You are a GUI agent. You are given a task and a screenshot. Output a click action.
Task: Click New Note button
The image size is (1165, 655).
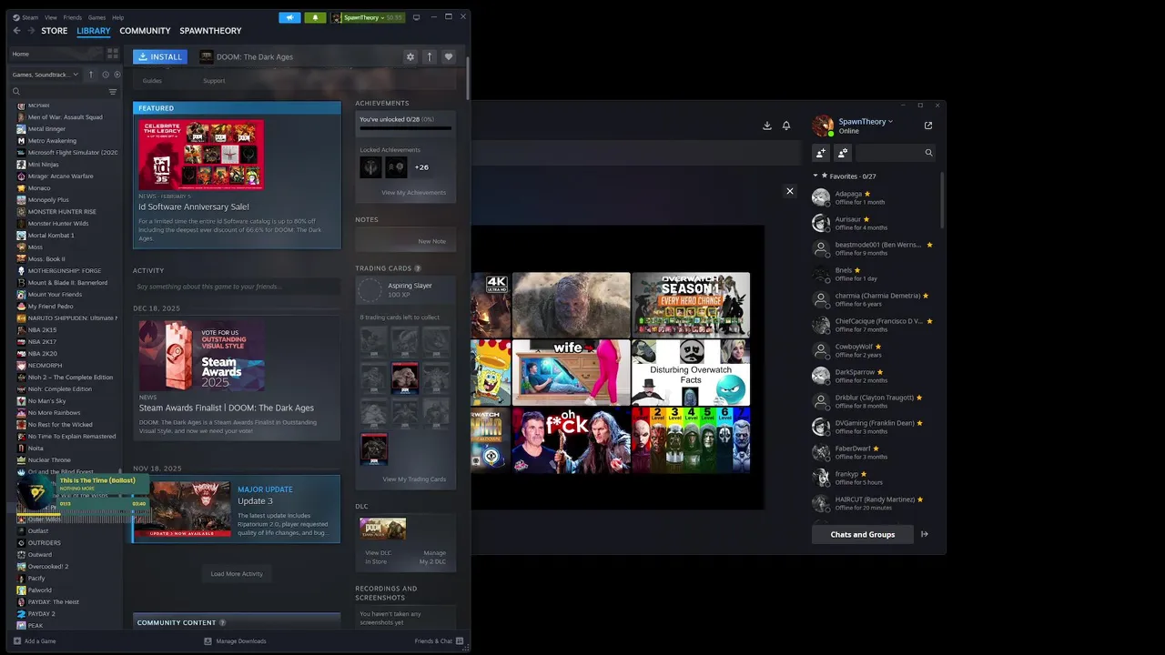tap(431, 241)
